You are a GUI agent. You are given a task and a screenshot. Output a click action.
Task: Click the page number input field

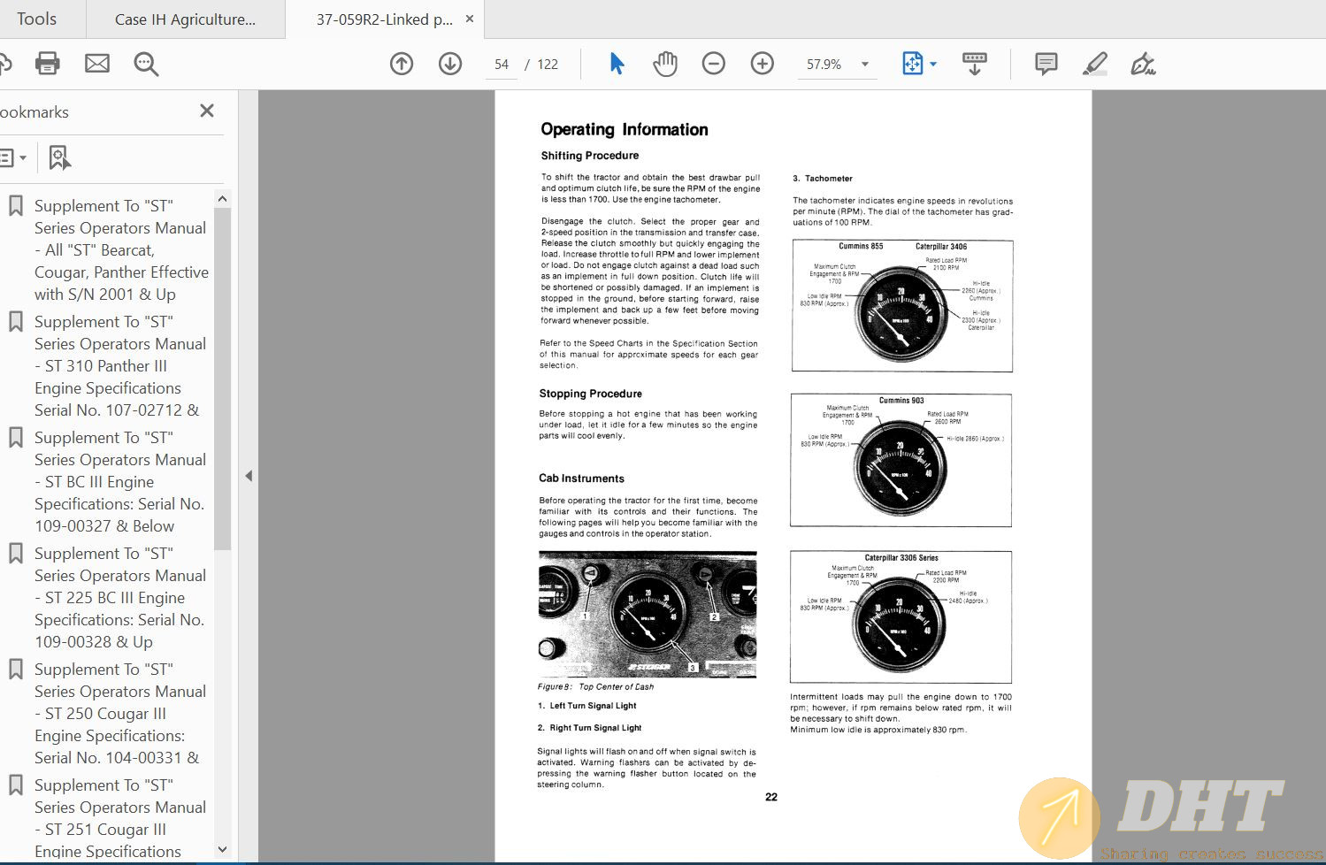[502, 65]
